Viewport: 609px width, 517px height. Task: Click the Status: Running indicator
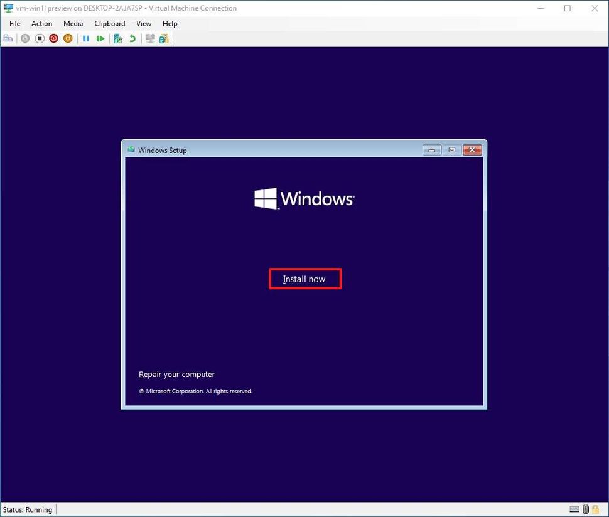pos(27,509)
